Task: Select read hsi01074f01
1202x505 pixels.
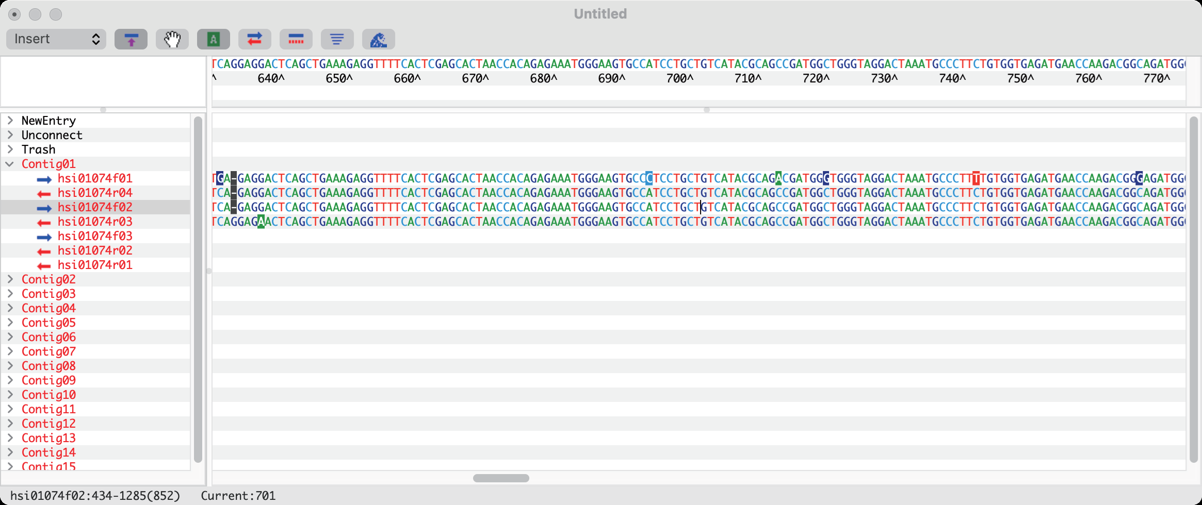Action: point(95,178)
